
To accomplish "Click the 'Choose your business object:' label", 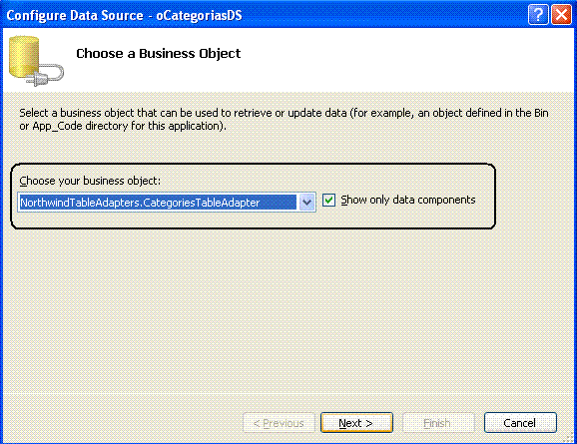I will point(90,181).
